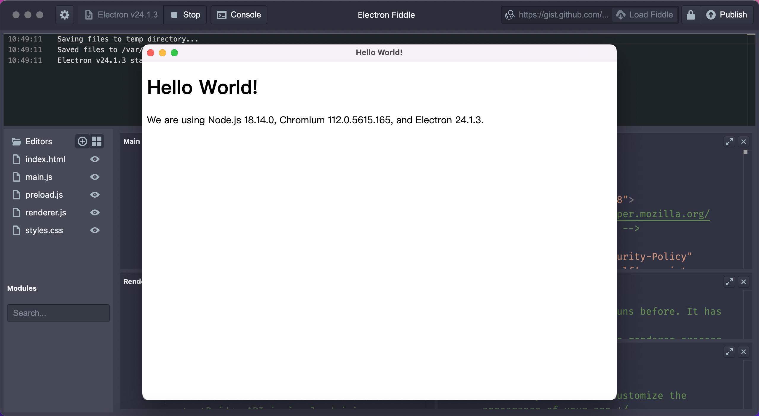Viewport: 759px width, 416px height.
Task: Click the Node.js version paragraph
Action: [315, 120]
